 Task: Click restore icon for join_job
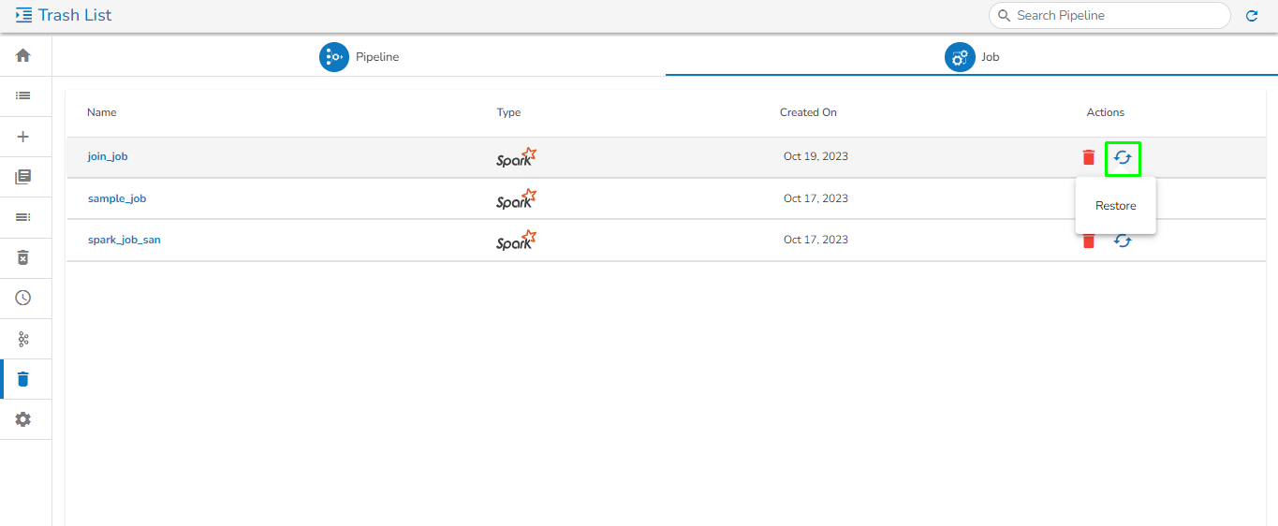(x=1123, y=157)
